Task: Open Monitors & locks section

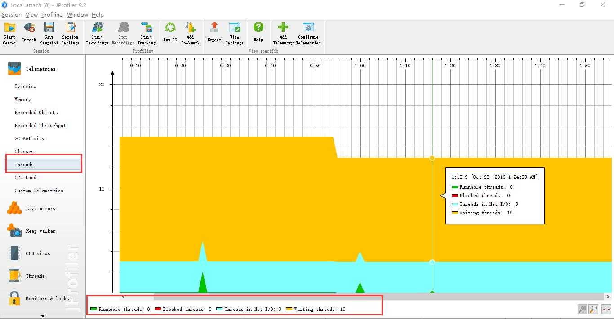Action: click(x=38, y=298)
